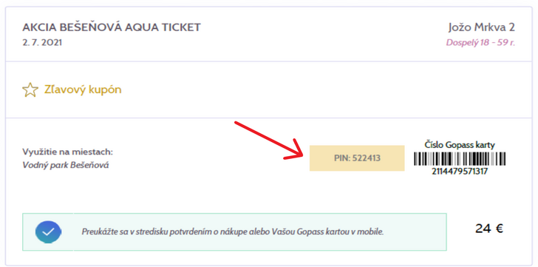Open the Zľavový kupón link

[x=83, y=90]
